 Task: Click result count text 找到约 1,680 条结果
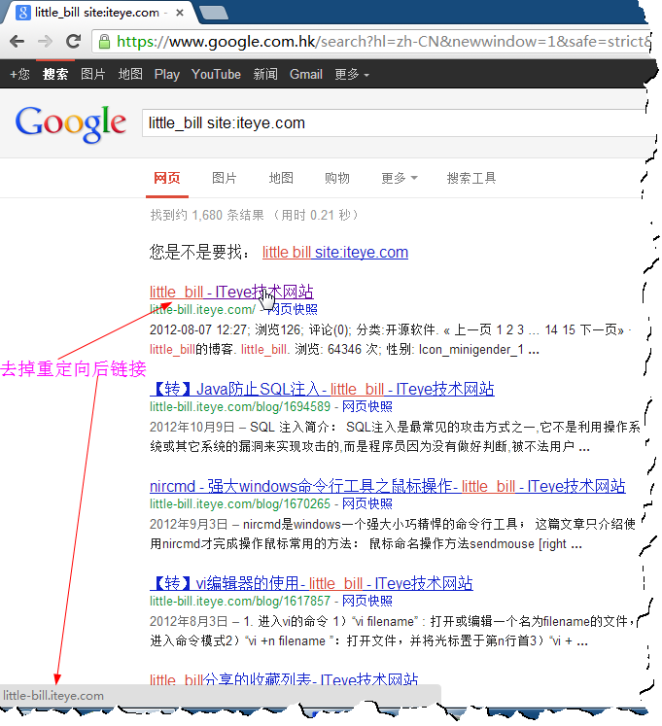click(207, 216)
